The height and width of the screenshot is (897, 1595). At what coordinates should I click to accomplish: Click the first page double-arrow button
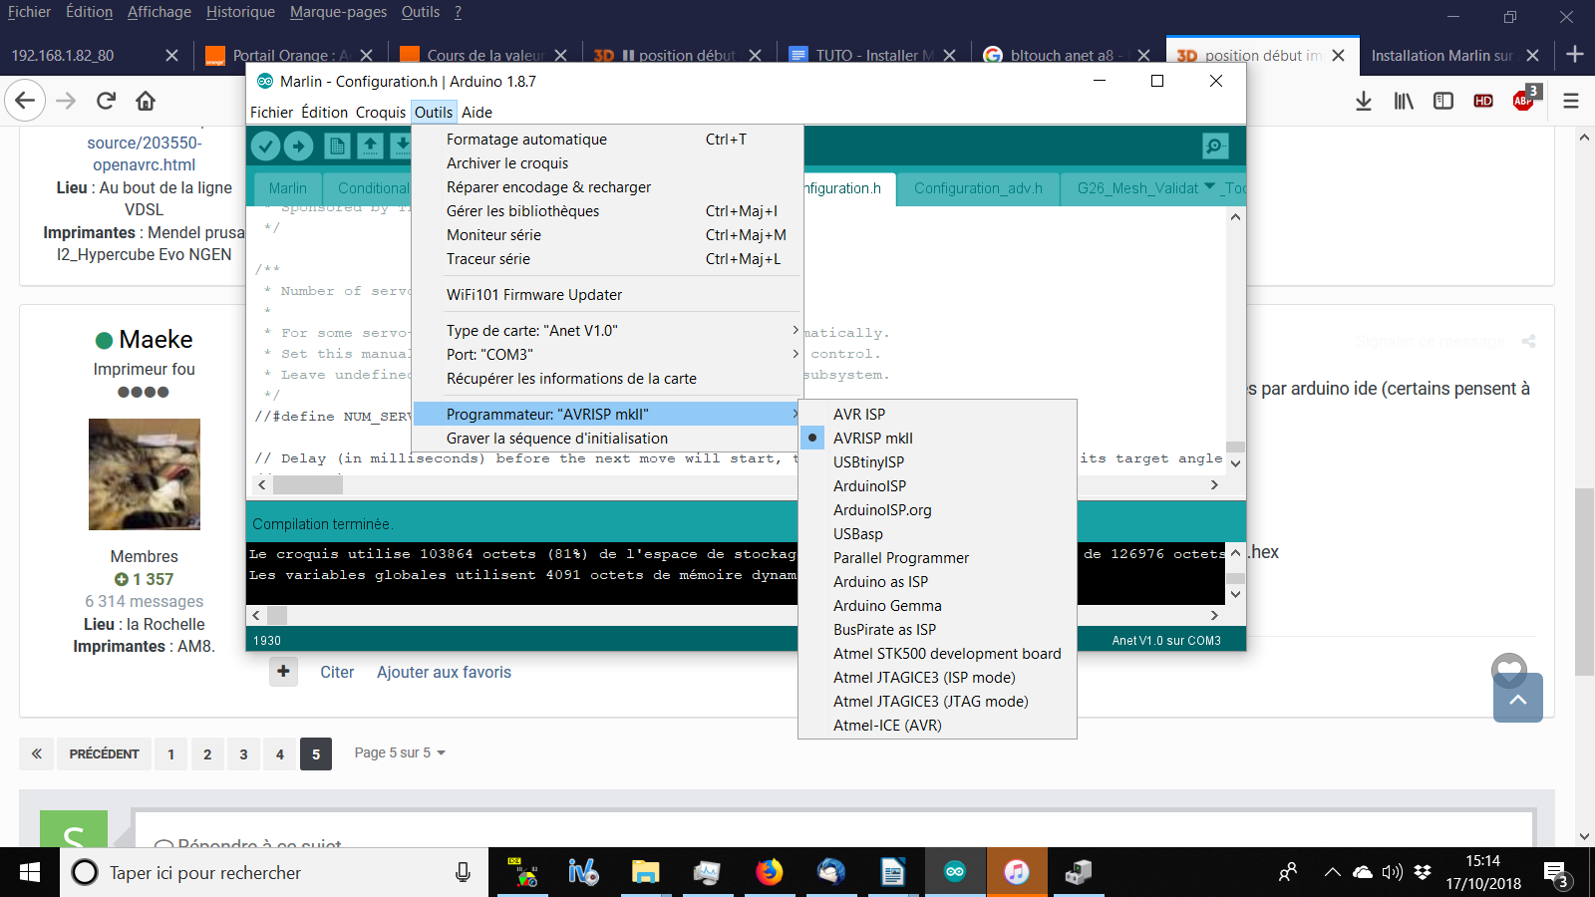36,753
